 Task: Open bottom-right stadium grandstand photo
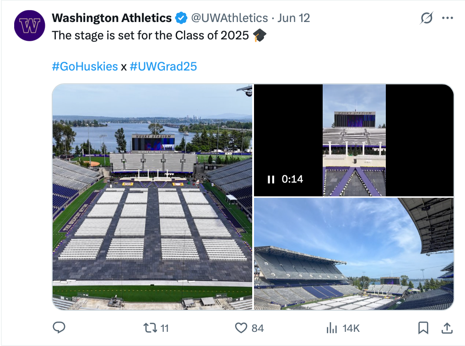coord(354,254)
